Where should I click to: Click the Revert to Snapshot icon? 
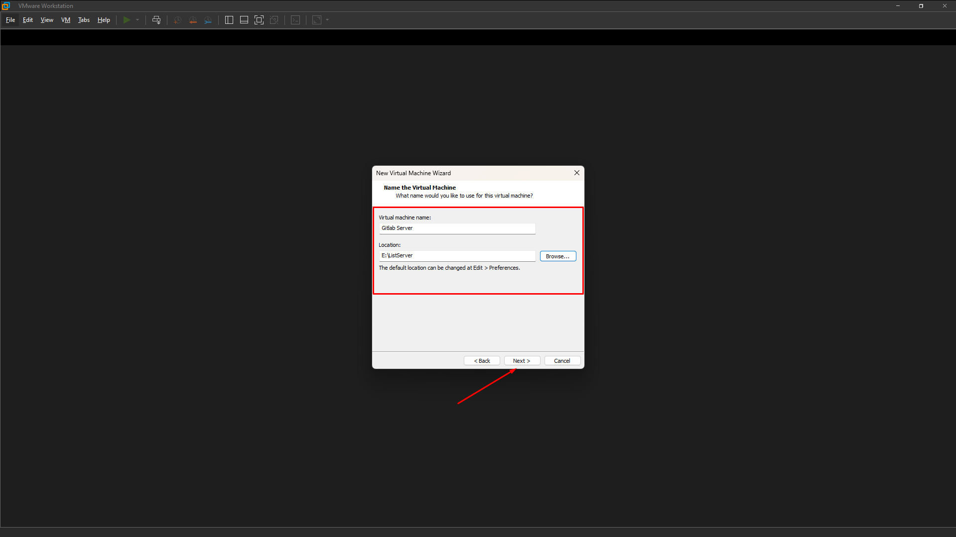coord(193,20)
